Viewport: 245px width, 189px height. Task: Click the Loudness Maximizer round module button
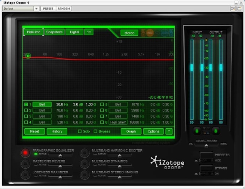[x=25, y=174]
